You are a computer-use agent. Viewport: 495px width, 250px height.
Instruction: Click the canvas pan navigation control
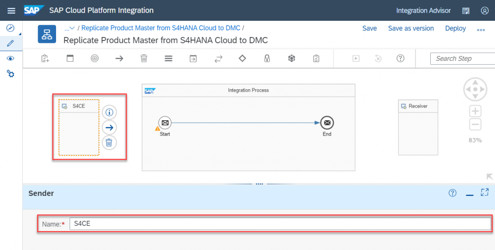tap(475, 89)
